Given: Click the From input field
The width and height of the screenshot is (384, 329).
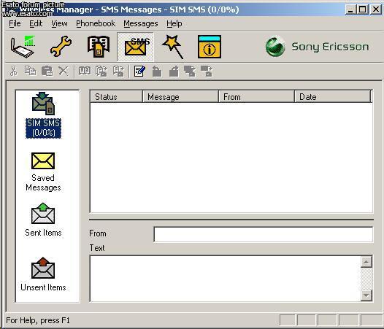Looking at the screenshot, I should point(264,234).
